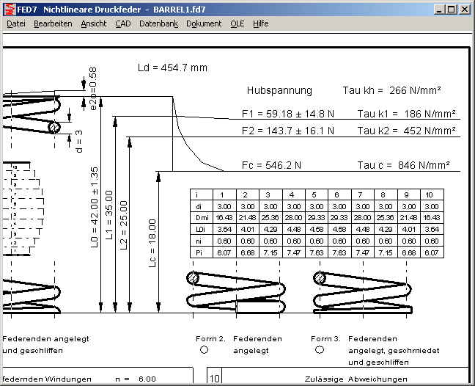Click the Dmi row header in table
Viewport: 475px width, 386px height.
199,218
